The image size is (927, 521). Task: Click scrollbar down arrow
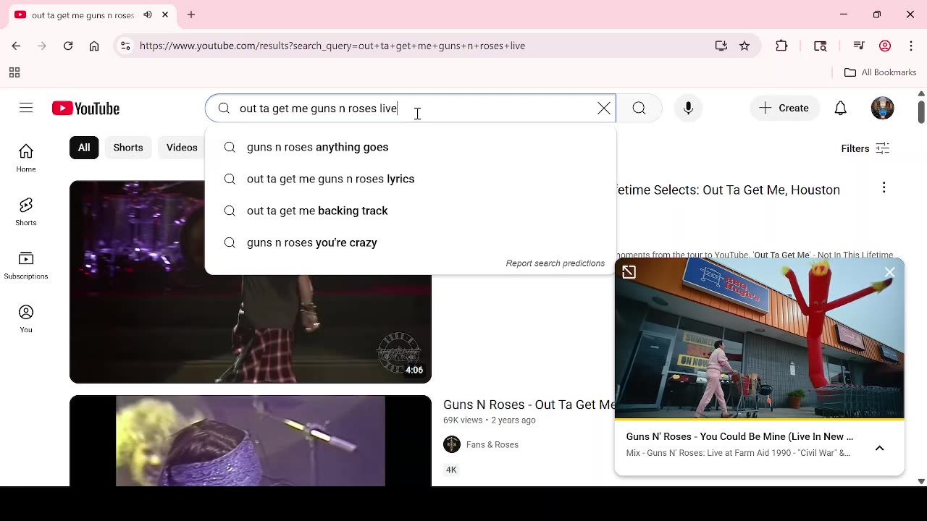pos(921,481)
